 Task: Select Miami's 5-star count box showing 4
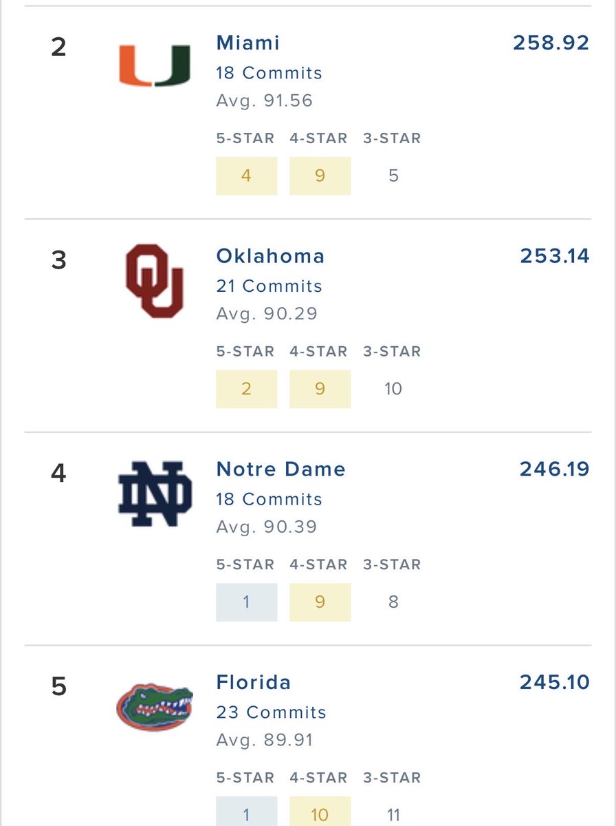(x=247, y=176)
